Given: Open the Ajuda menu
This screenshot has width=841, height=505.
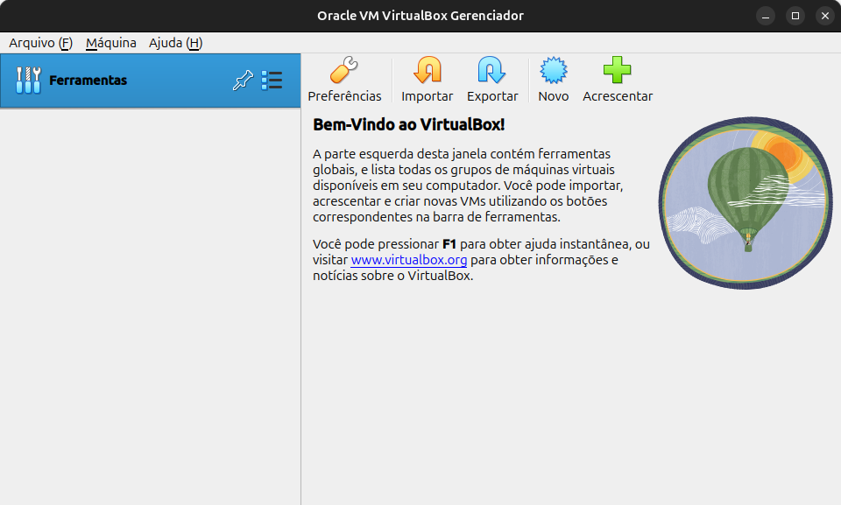Looking at the screenshot, I should [x=175, y=43].
